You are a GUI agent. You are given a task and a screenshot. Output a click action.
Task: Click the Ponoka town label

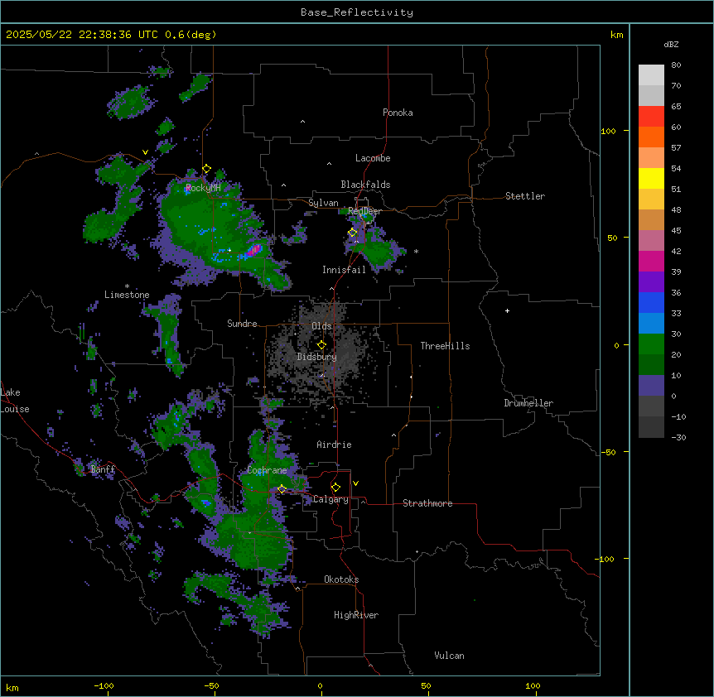[x=398, y=113]
